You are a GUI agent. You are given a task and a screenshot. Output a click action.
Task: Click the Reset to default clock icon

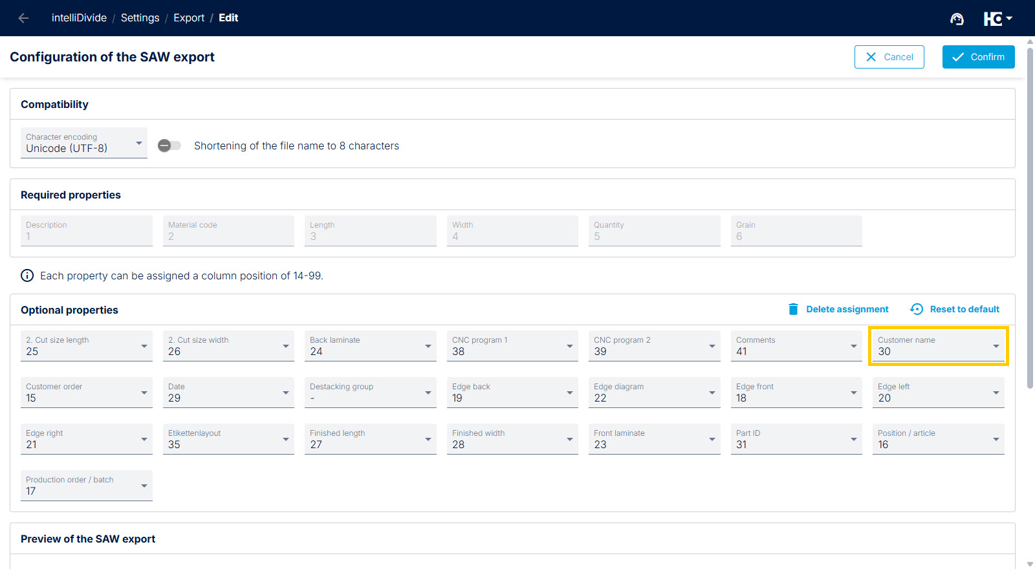pyautogui.click(x=917, y=309)
